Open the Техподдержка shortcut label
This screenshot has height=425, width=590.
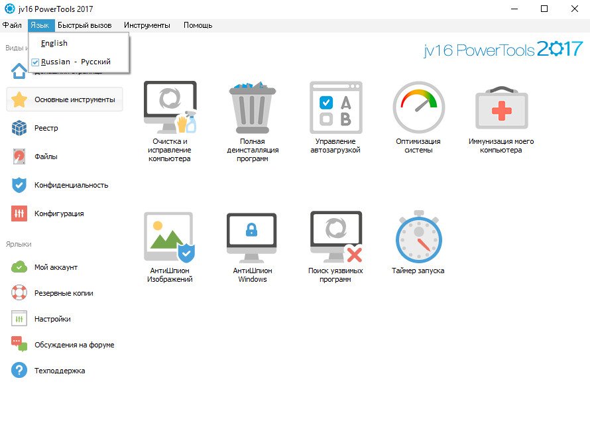pos(60,371)
